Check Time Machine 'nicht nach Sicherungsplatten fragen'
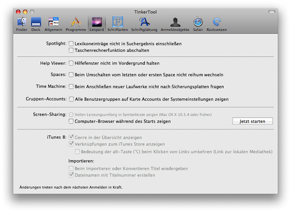Image resolution: width=291 pixels, height=212 pixels. point(71,87)
